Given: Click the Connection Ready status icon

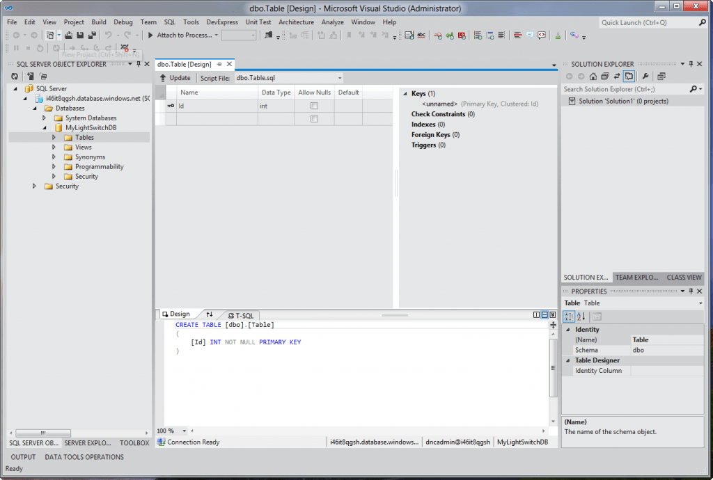Looking at the screenshot, I should (161, 442).
